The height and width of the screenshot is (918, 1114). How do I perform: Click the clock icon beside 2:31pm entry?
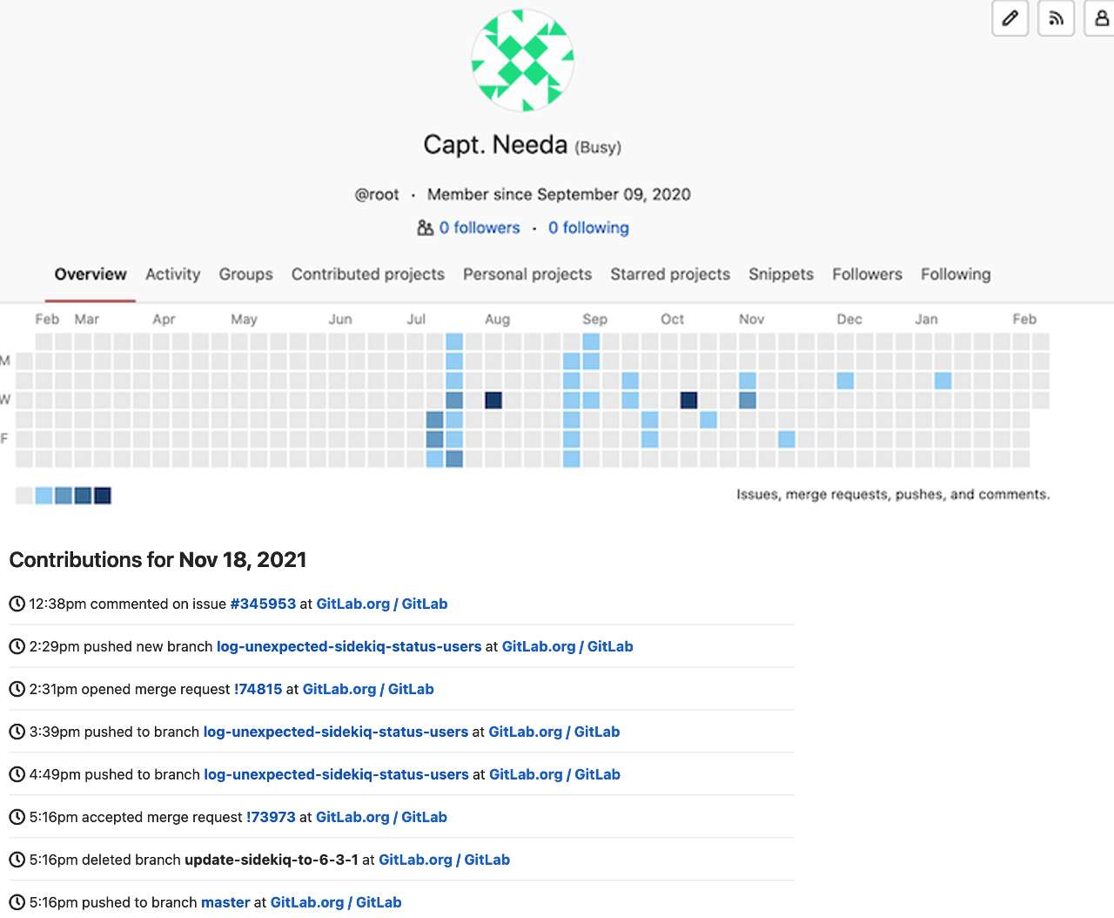(x=17, y=689)
